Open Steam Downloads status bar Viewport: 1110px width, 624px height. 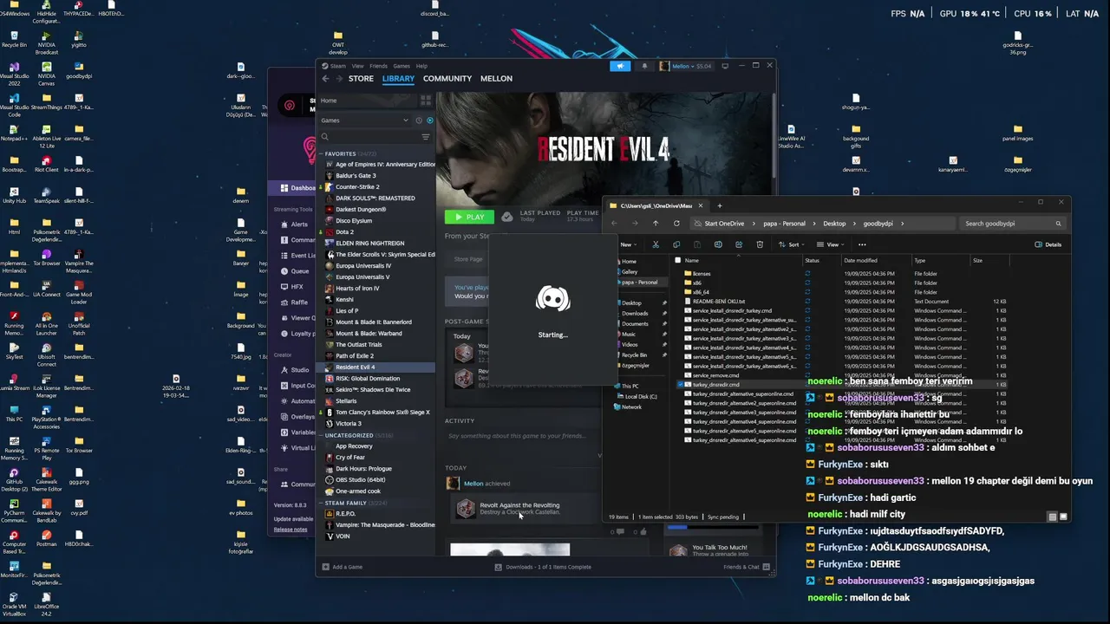tap(543, 567)
